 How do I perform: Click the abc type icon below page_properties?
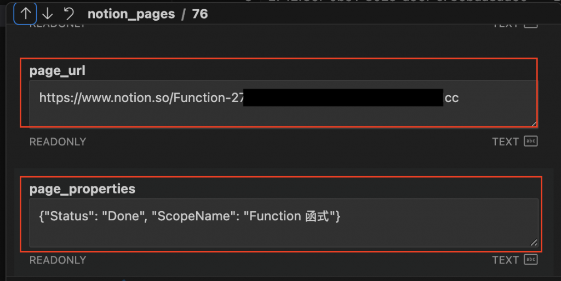(x=531, y=259)
